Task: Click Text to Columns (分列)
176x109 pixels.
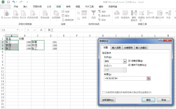Action: (x=117, y=15)
